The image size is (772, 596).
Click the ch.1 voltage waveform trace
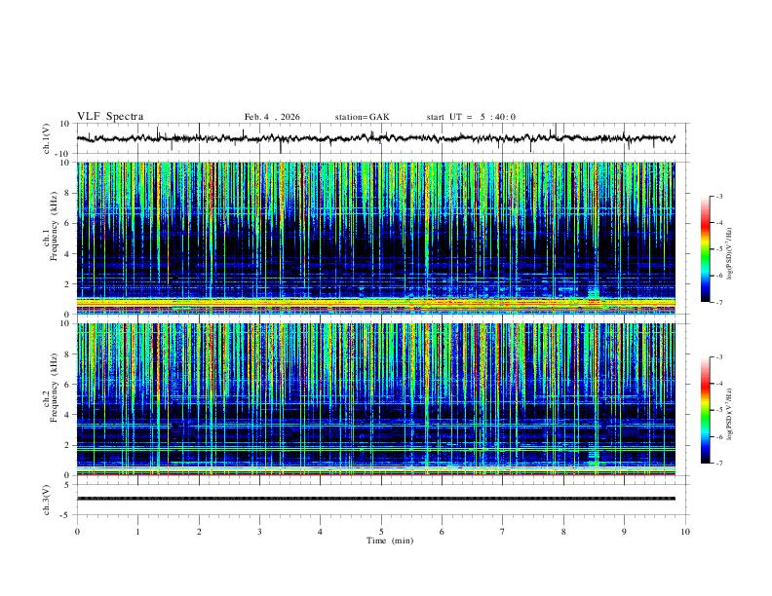(x=375, y=138)
